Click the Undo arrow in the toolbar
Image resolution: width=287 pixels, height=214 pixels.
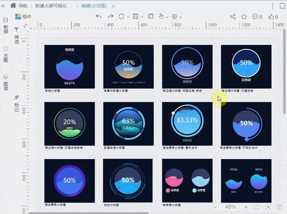coord(99,17)
